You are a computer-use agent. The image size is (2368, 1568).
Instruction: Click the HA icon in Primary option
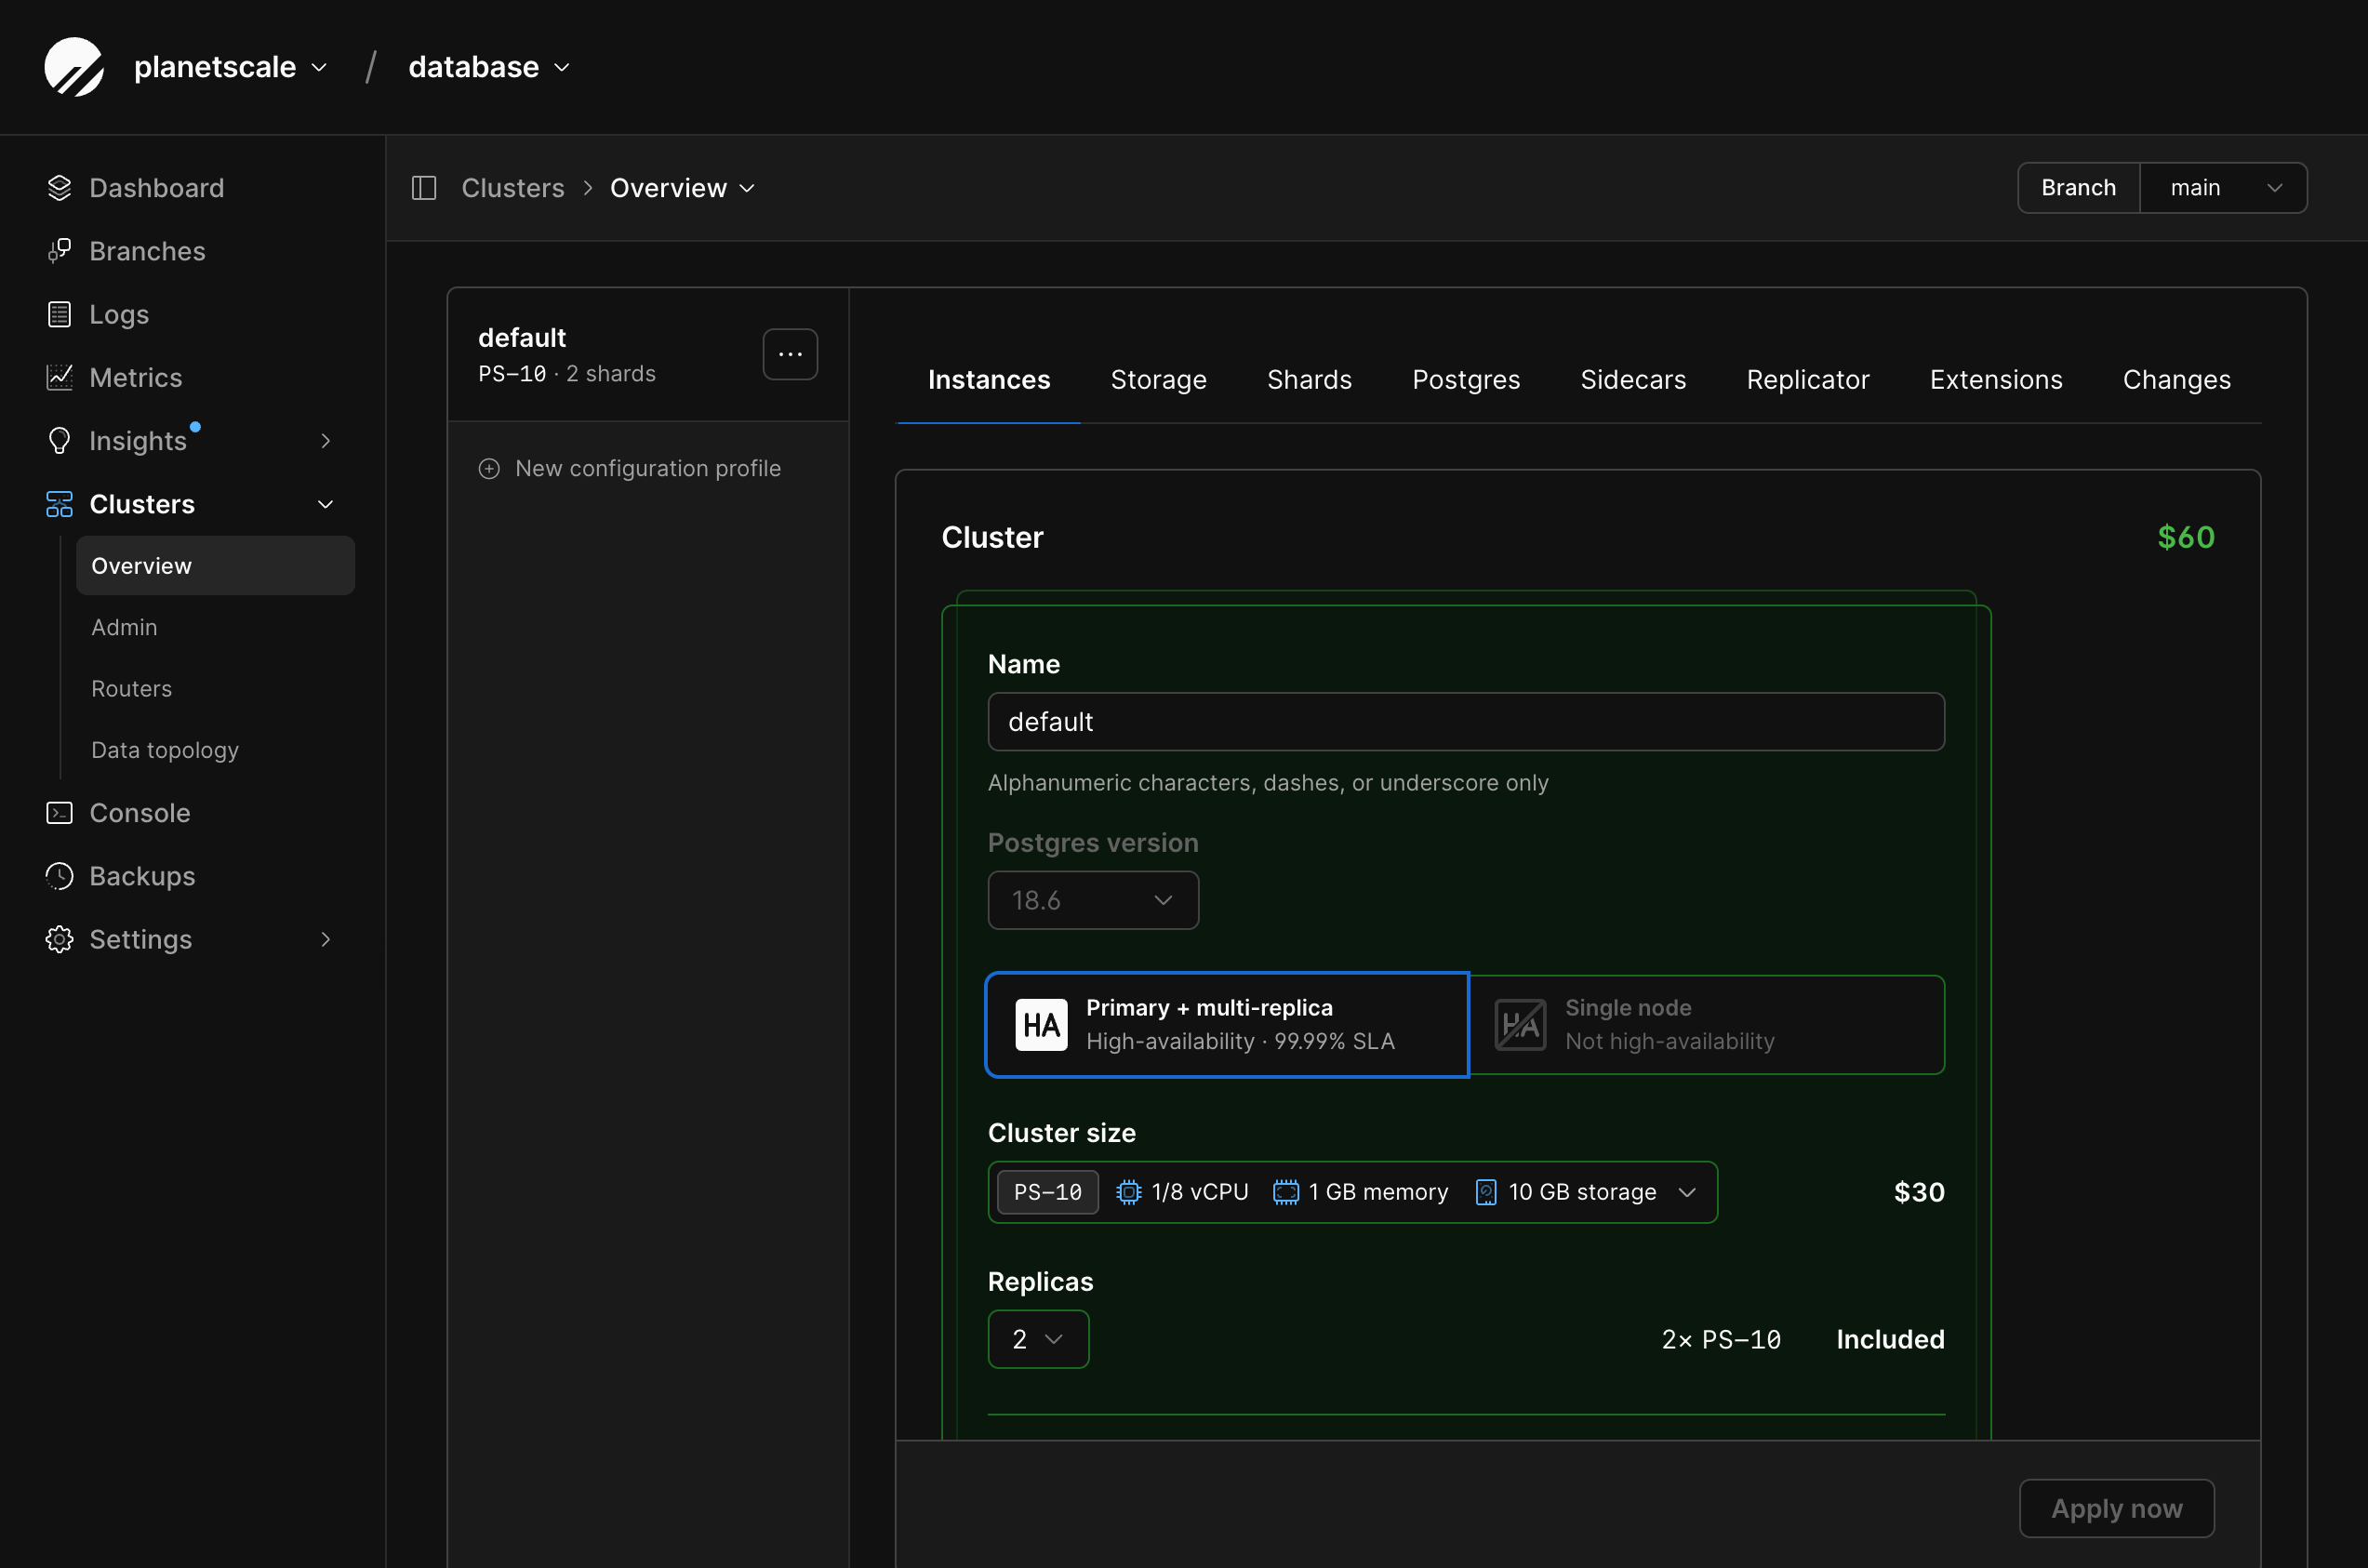[x=1041, y=1025]
